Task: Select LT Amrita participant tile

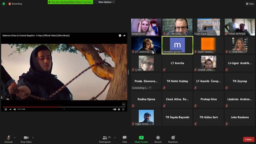Action: pos(177,63)
